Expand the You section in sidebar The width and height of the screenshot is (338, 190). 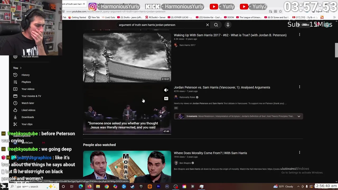tap(17, 68)
